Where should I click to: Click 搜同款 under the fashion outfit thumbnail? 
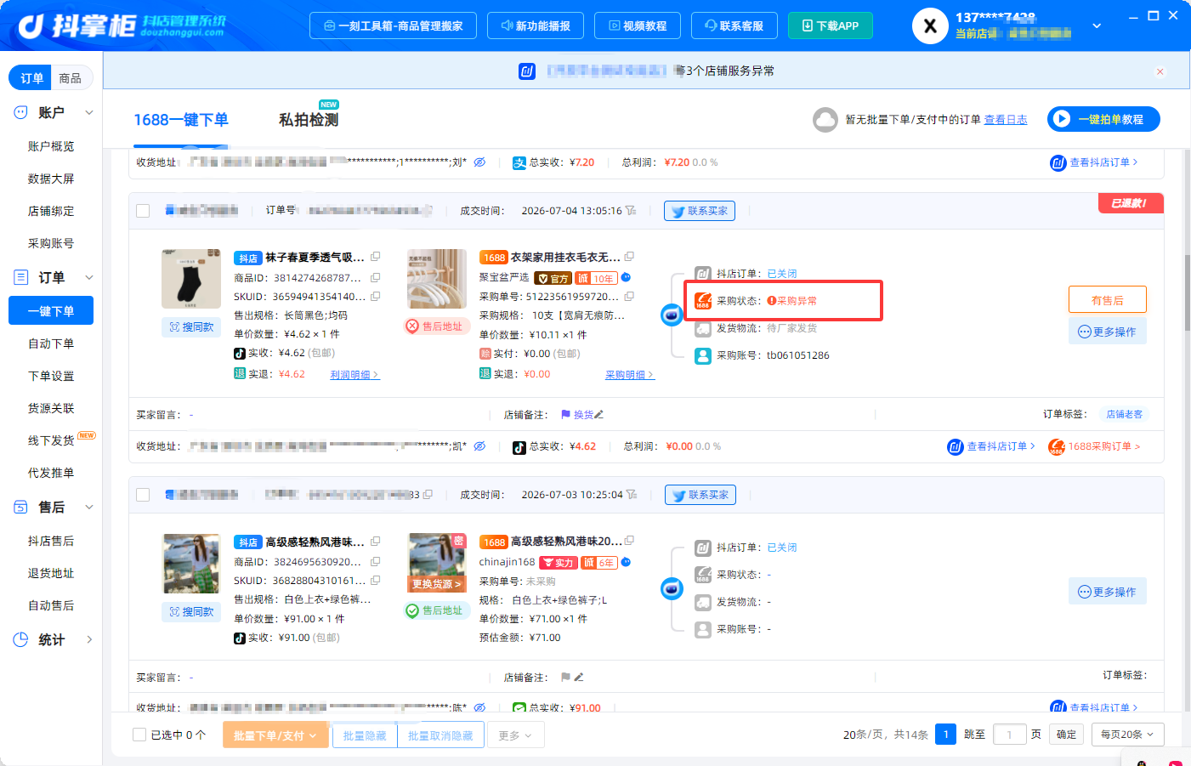click(x=191, y=611)
